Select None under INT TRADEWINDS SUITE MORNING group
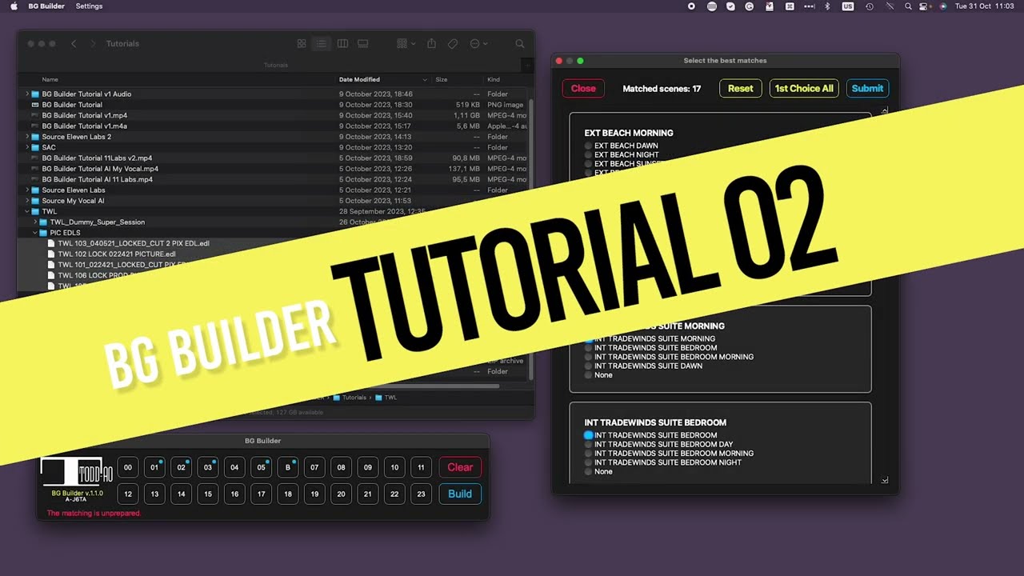 click(589, 375)
